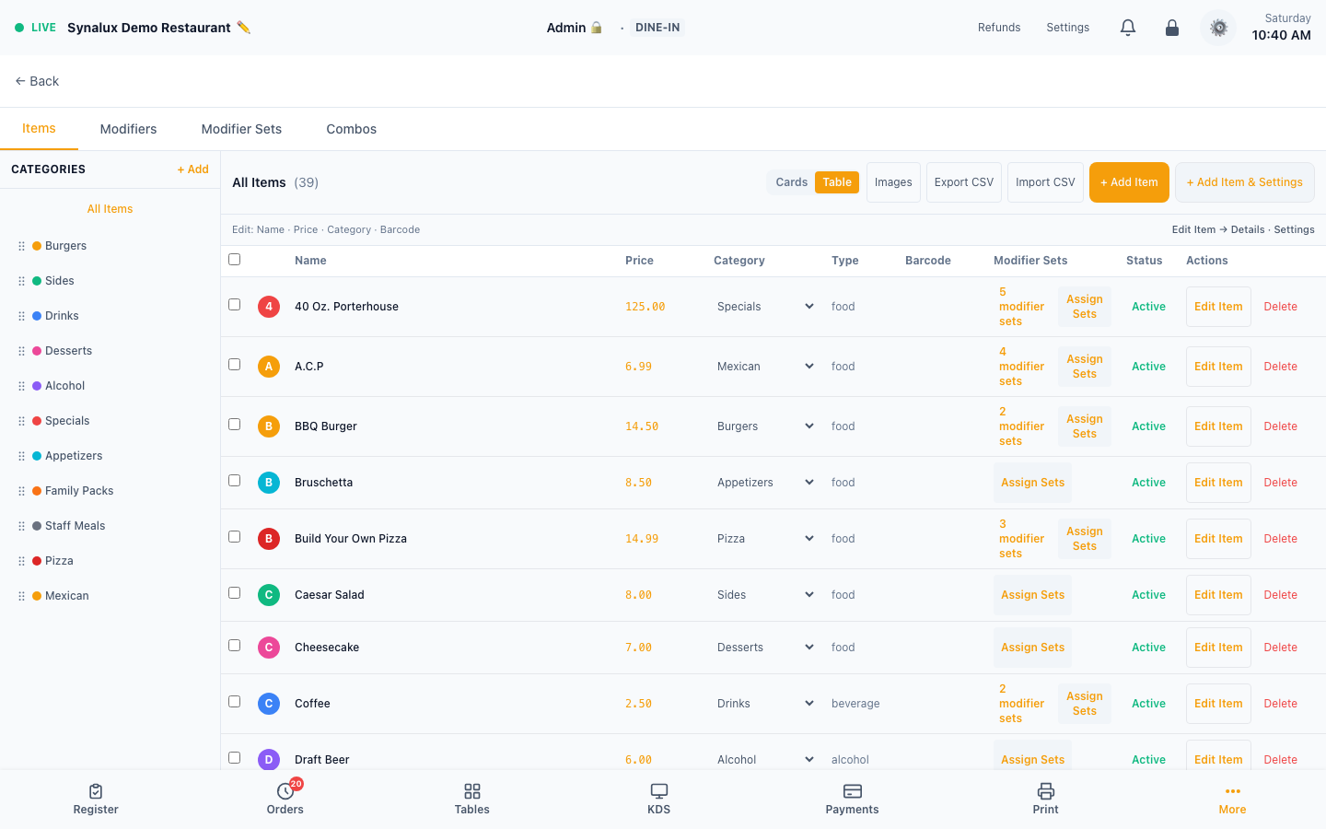
Task: Open the Burgers category dropdown for BBQ Burger
Action: 765,426
